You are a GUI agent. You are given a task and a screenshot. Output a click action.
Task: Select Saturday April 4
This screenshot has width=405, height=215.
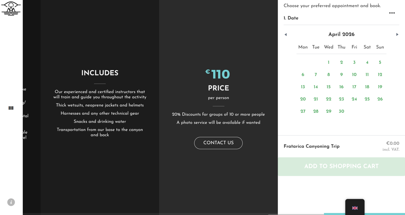[367, 62]
